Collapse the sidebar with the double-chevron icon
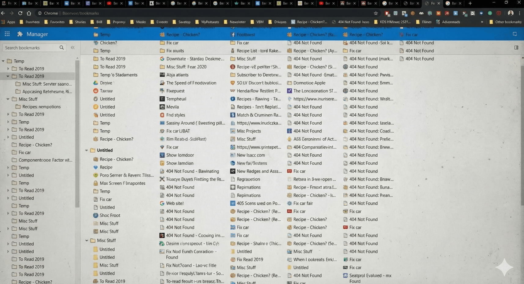 pos(72,48)
